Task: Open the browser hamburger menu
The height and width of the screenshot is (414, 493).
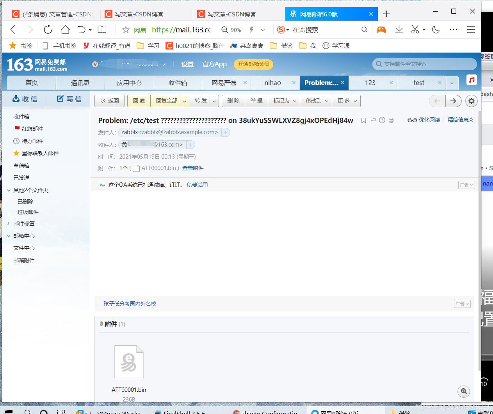Action: tap(471, 30)
